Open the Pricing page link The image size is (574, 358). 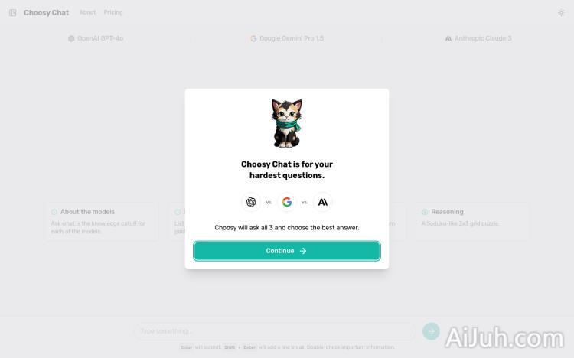pyautogui.click(x=113, y=12)
